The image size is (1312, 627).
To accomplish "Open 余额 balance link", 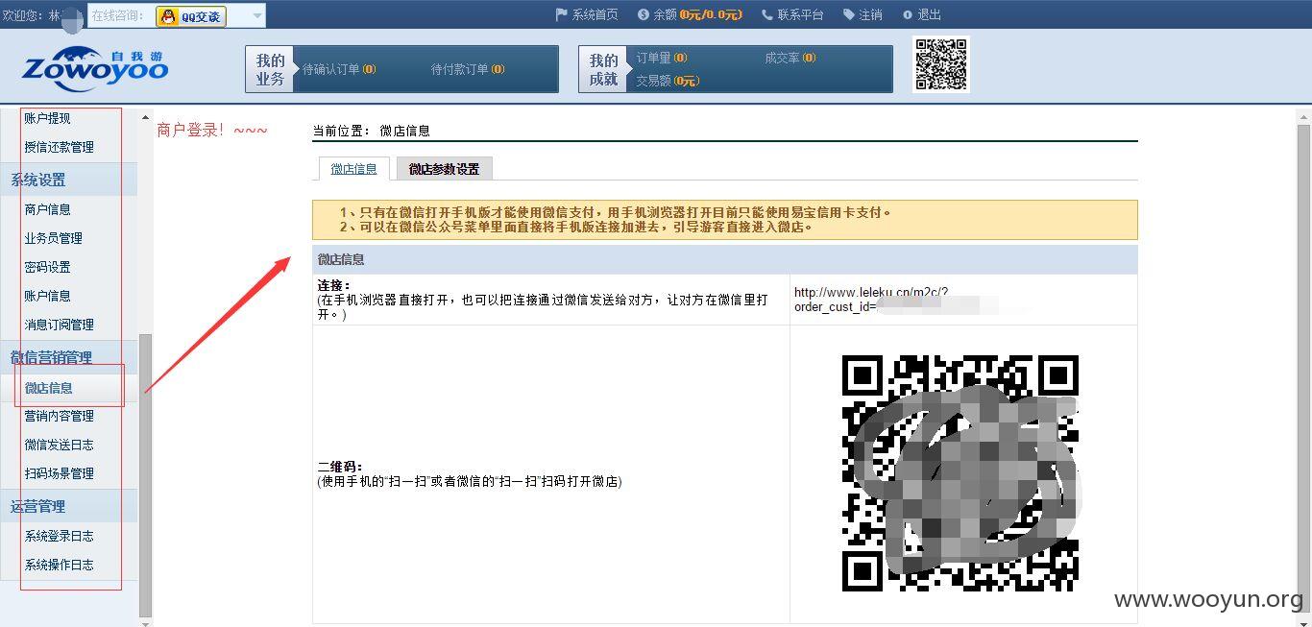I will coord(698,15).
